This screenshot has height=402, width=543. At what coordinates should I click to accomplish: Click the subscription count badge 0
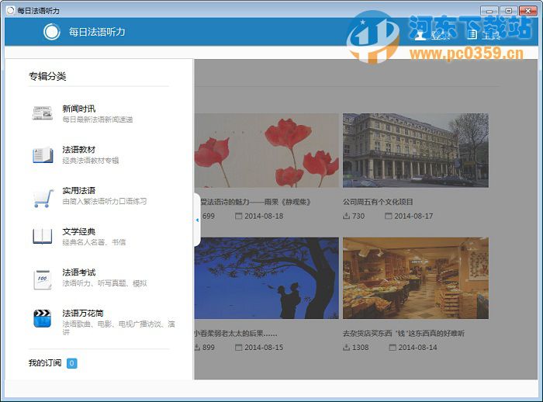point(71,363)
